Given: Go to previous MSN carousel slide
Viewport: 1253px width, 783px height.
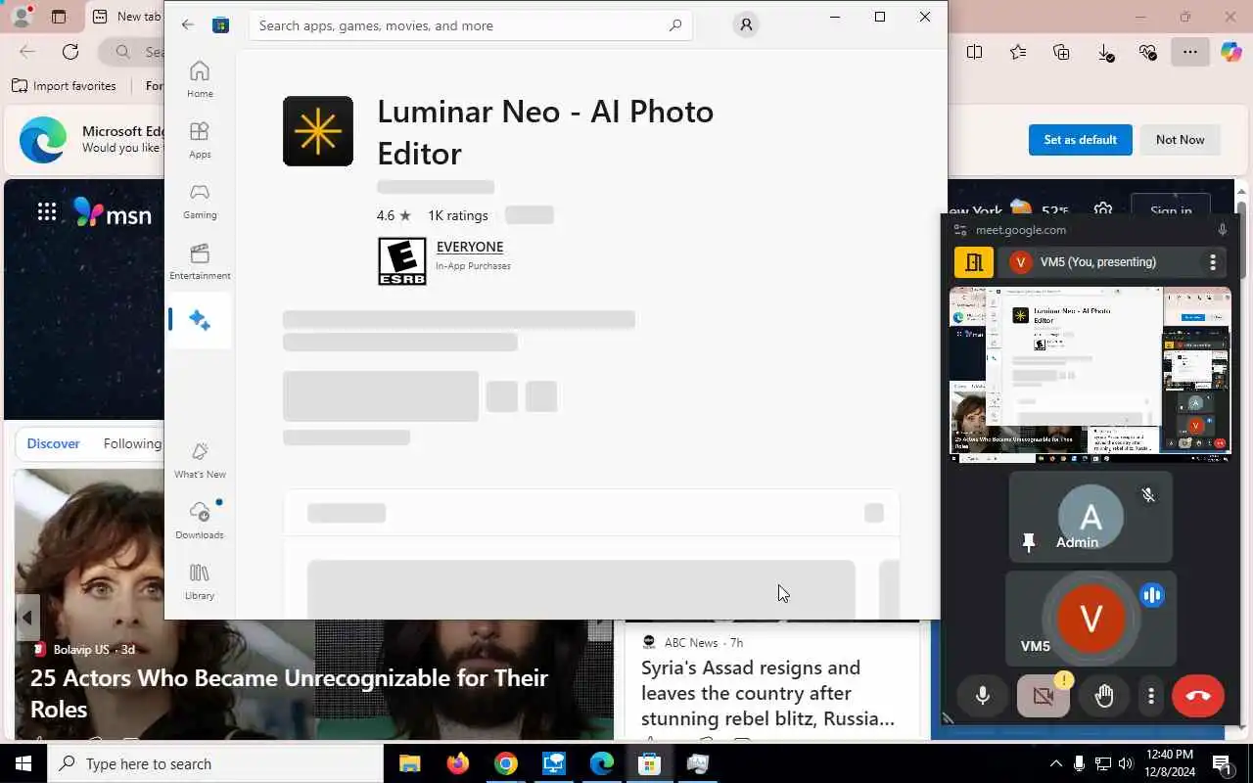Looking at the screenshot, I should tap(27, 618).
